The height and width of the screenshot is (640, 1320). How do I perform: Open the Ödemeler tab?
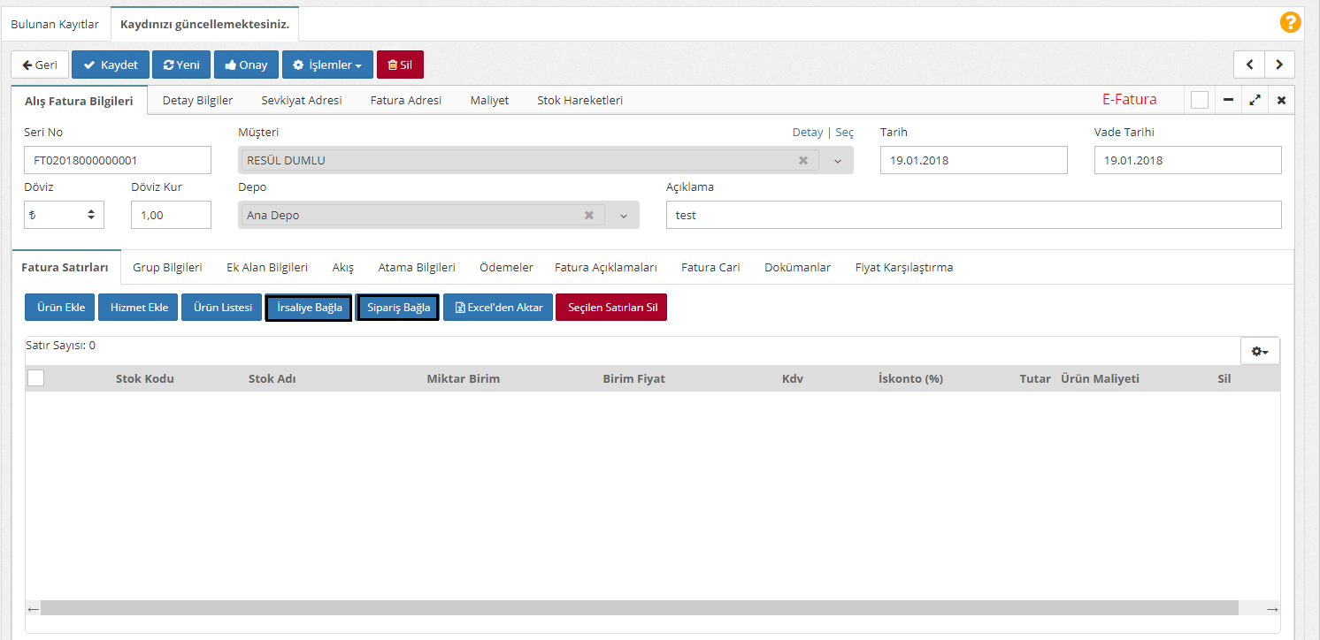pyautogui.click(x=506, y=267)
